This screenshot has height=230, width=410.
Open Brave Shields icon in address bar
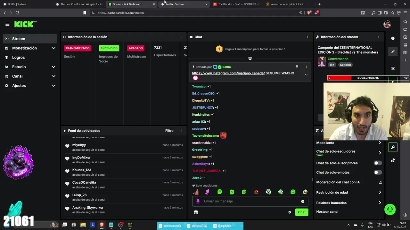point(309,13)
